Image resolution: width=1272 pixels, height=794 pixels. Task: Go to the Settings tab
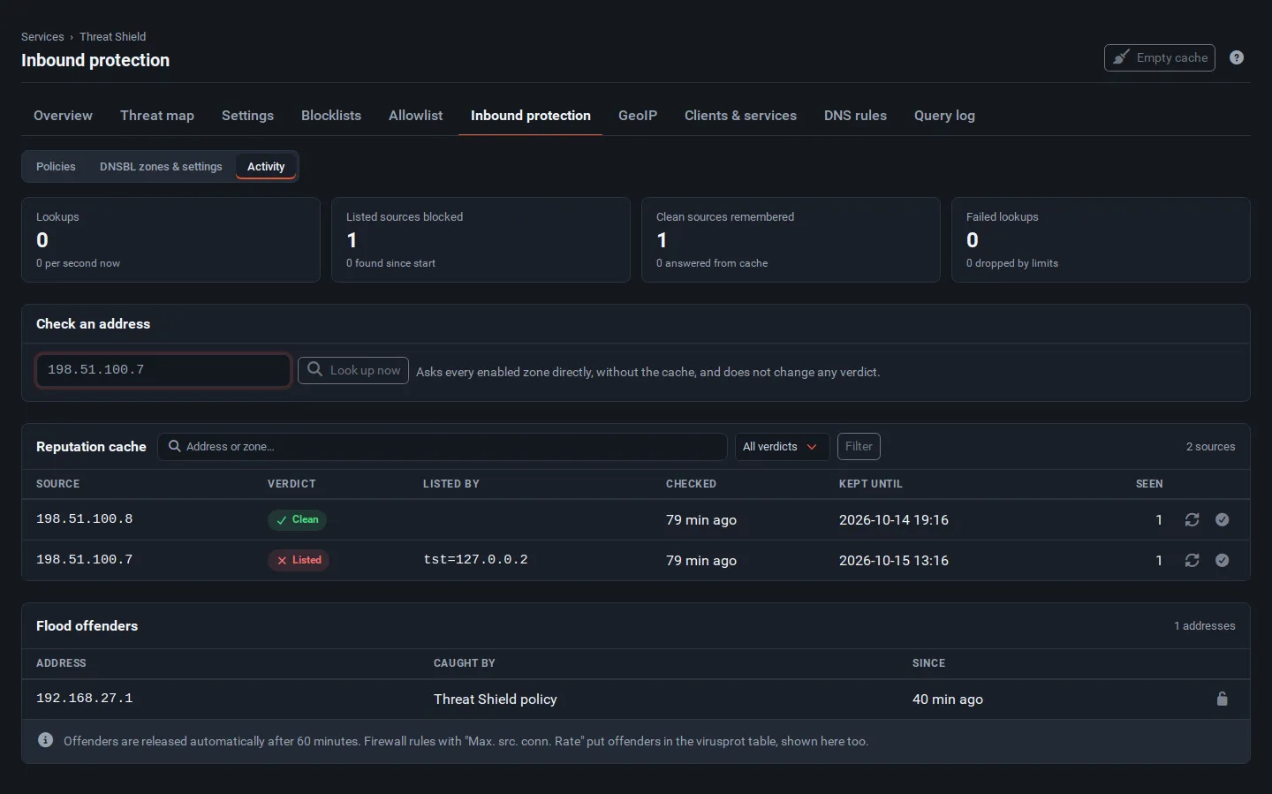[247, 116]
